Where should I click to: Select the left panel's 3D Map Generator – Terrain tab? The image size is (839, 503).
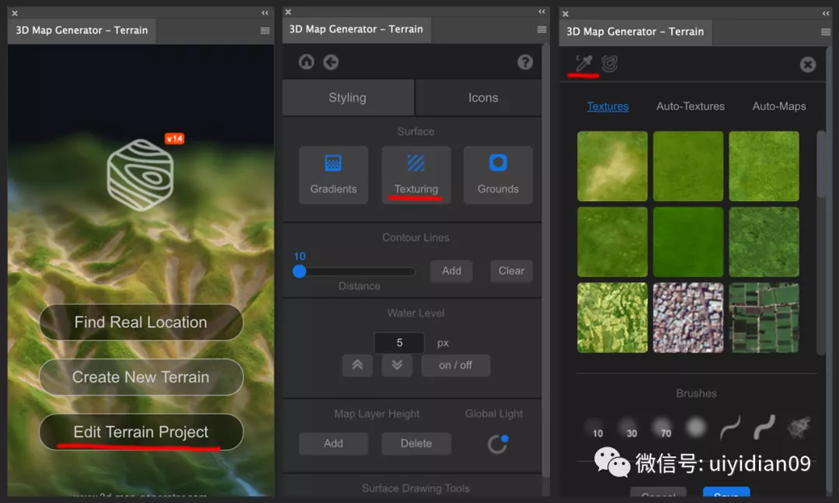pos(82,30)
